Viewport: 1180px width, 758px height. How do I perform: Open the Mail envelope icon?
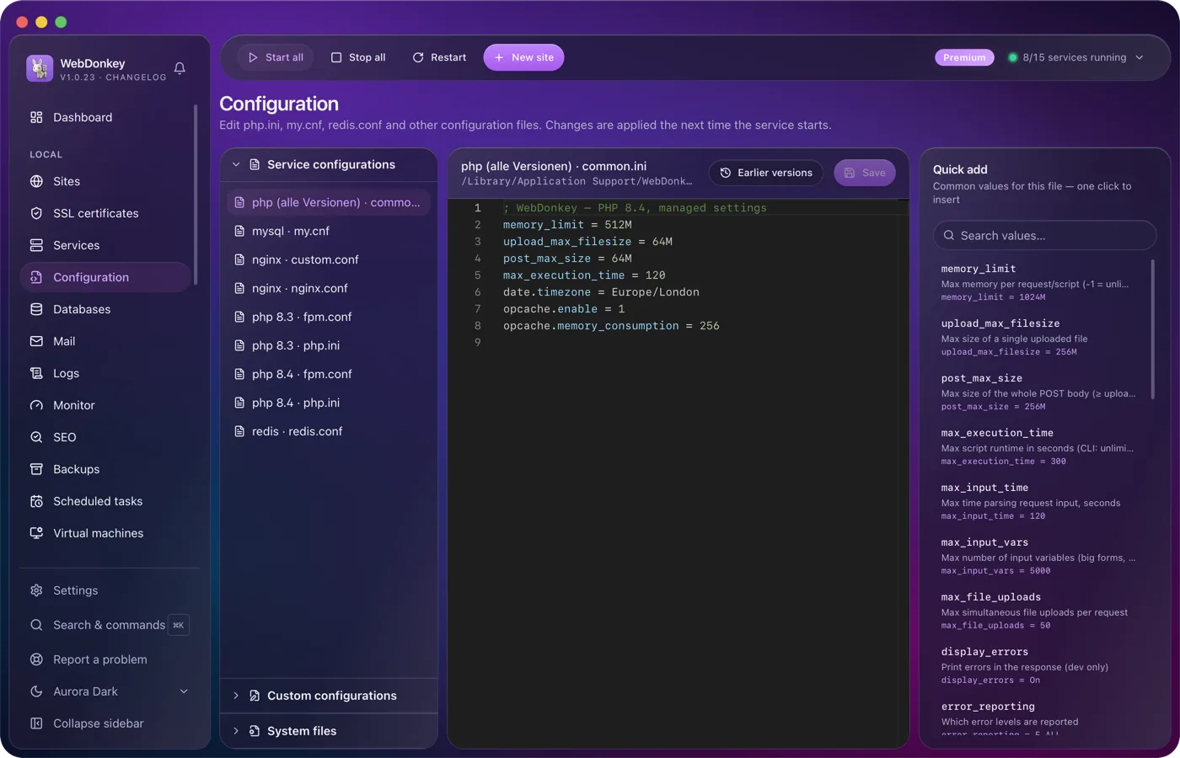pyautogui.click(x=36, y=341)
